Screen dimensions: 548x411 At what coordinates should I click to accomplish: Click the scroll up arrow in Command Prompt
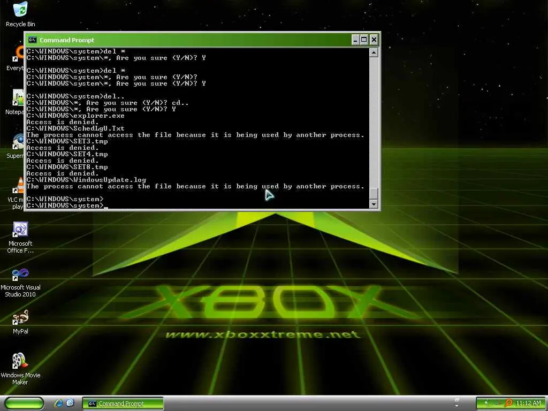[374, 52]
